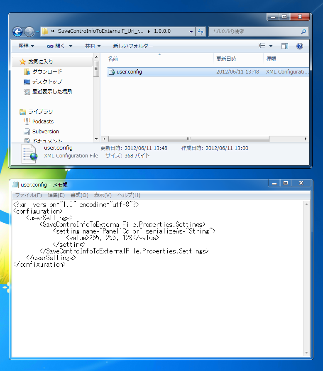Click the user.config file icon in list
The height and width of the screenshot is (371, 323).
pyautogui.click(x=112, y=72)
